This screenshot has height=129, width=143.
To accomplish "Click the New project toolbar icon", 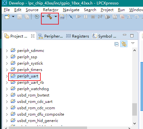I will point(7,17).
